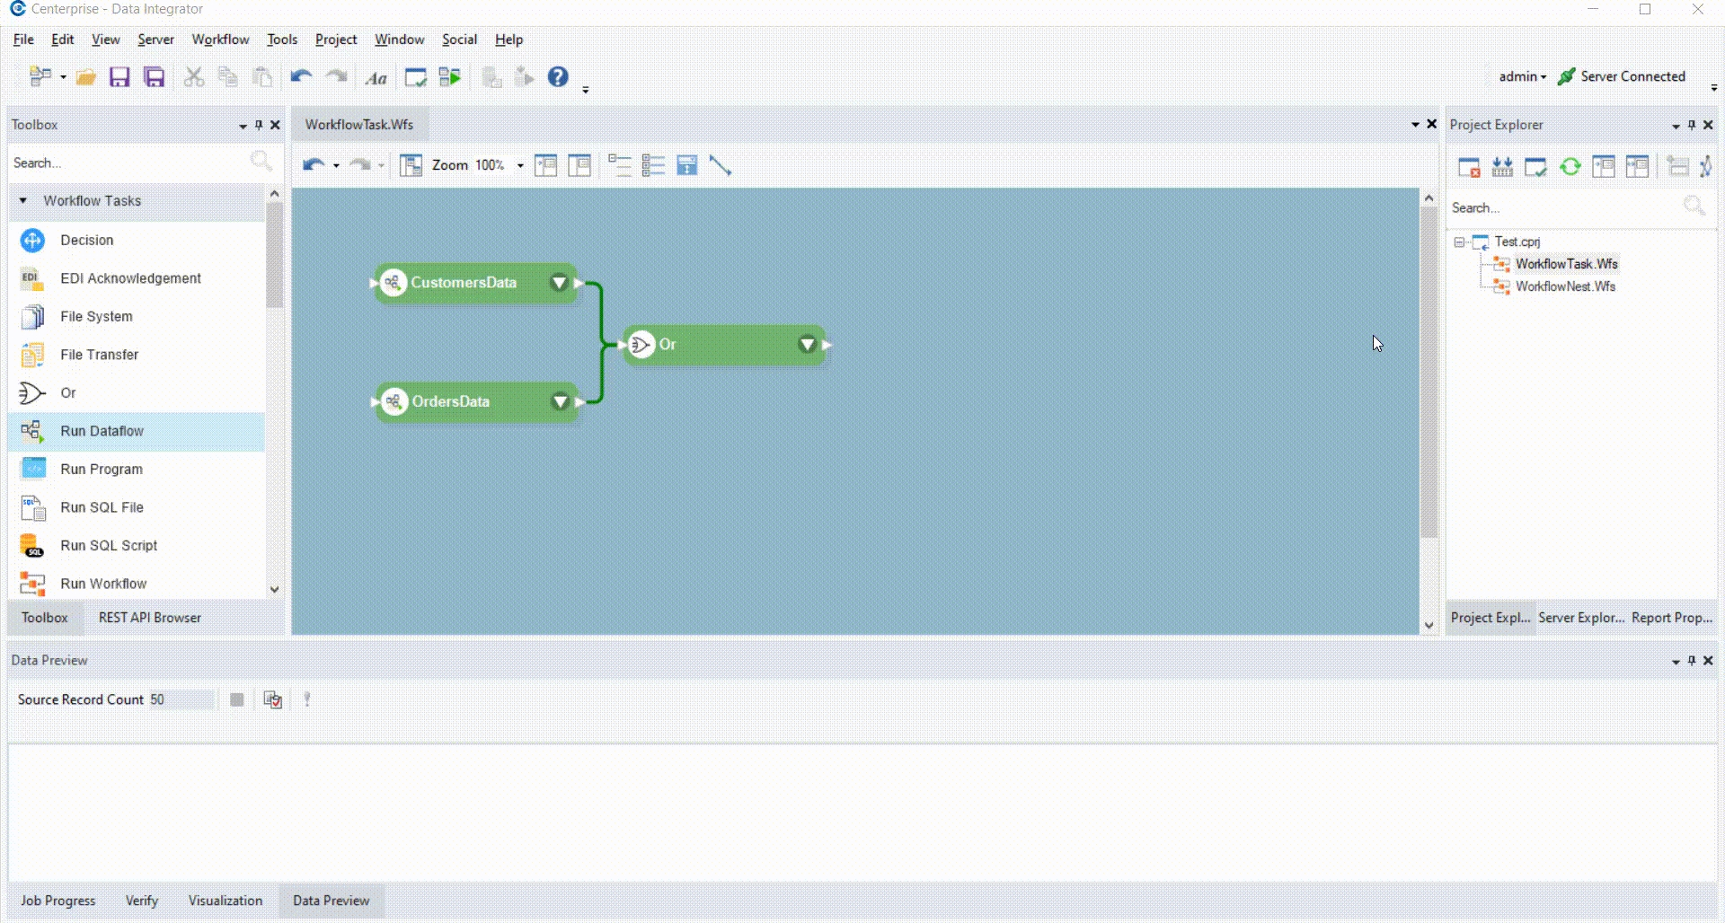Click the link tool icon in designer toolbar
Viewport: 1725px width, 923px height.
tap(721, 165)
